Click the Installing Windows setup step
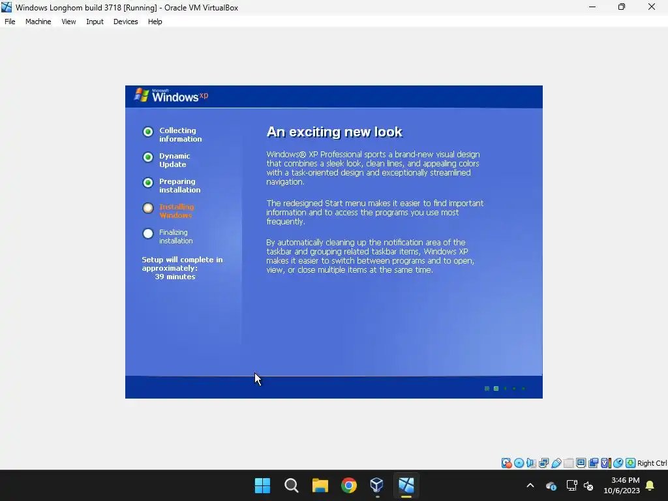 [168, 211]
